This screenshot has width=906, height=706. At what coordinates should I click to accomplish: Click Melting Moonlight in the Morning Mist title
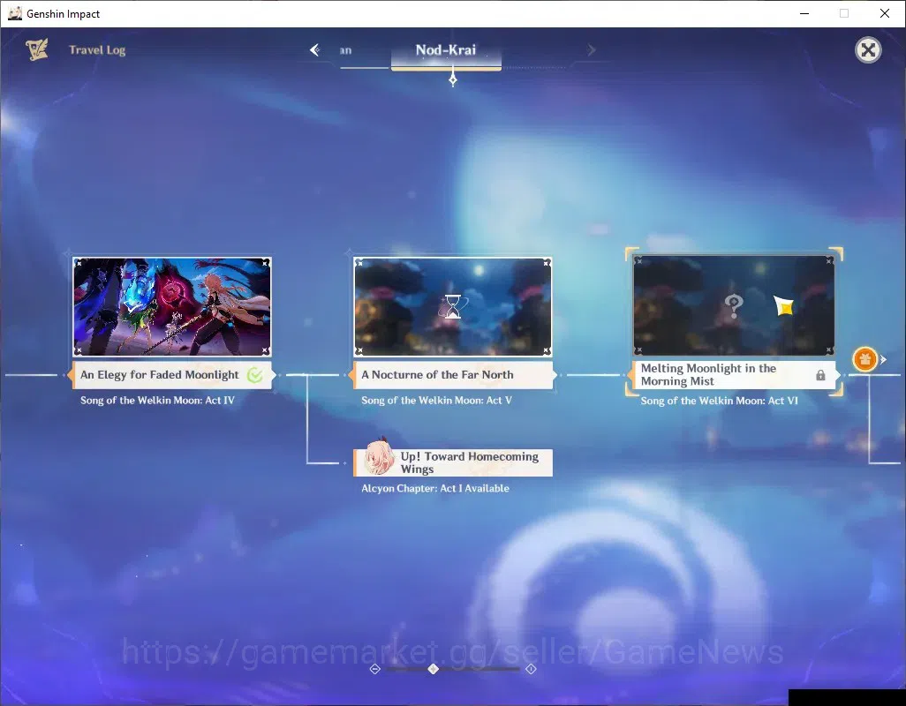tap(708, 375)
